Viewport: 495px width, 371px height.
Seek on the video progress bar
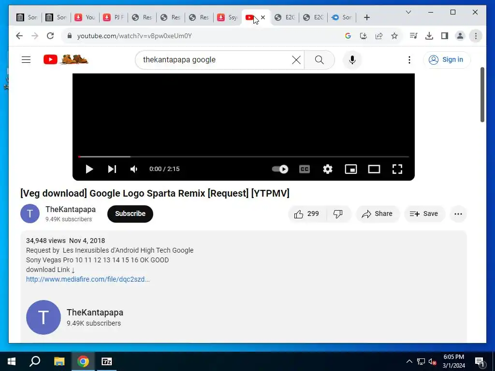coord(244,157)
